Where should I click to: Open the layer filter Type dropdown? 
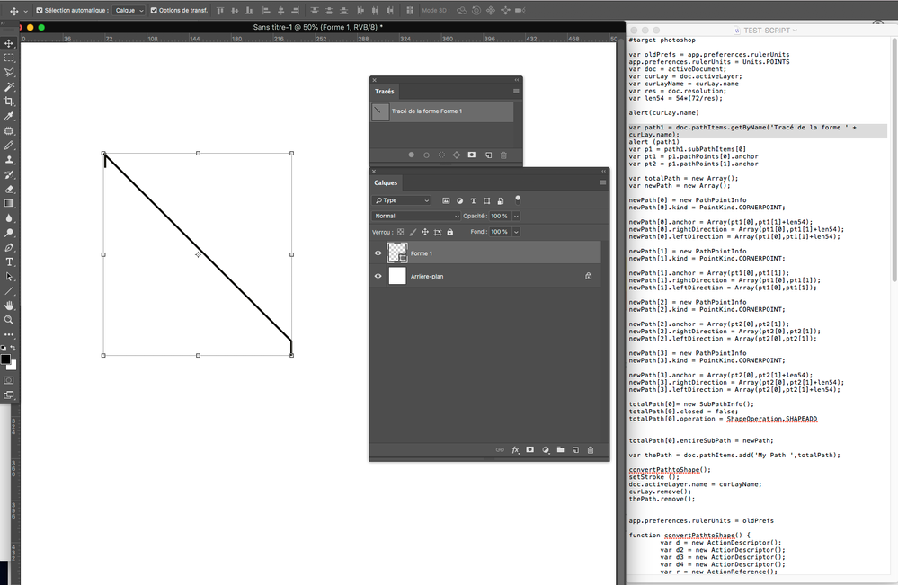[x=401, y=200]
